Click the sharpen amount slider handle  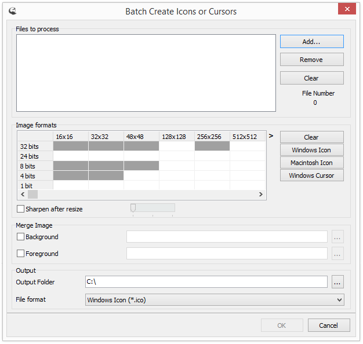[133, 208]
